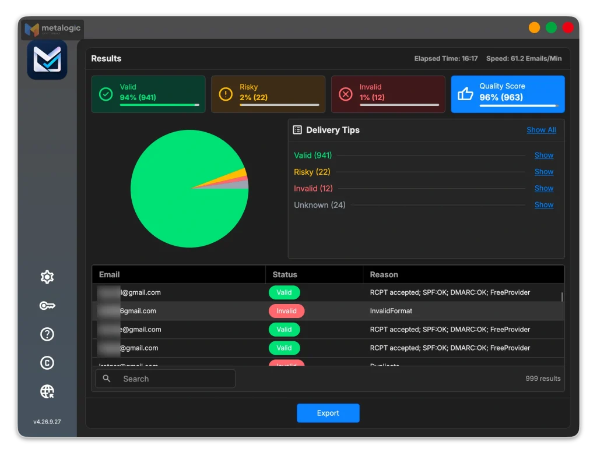This screenshot has height=456, width=597.
Task: Click the results table scrollbar
Action: click(562, 296)
